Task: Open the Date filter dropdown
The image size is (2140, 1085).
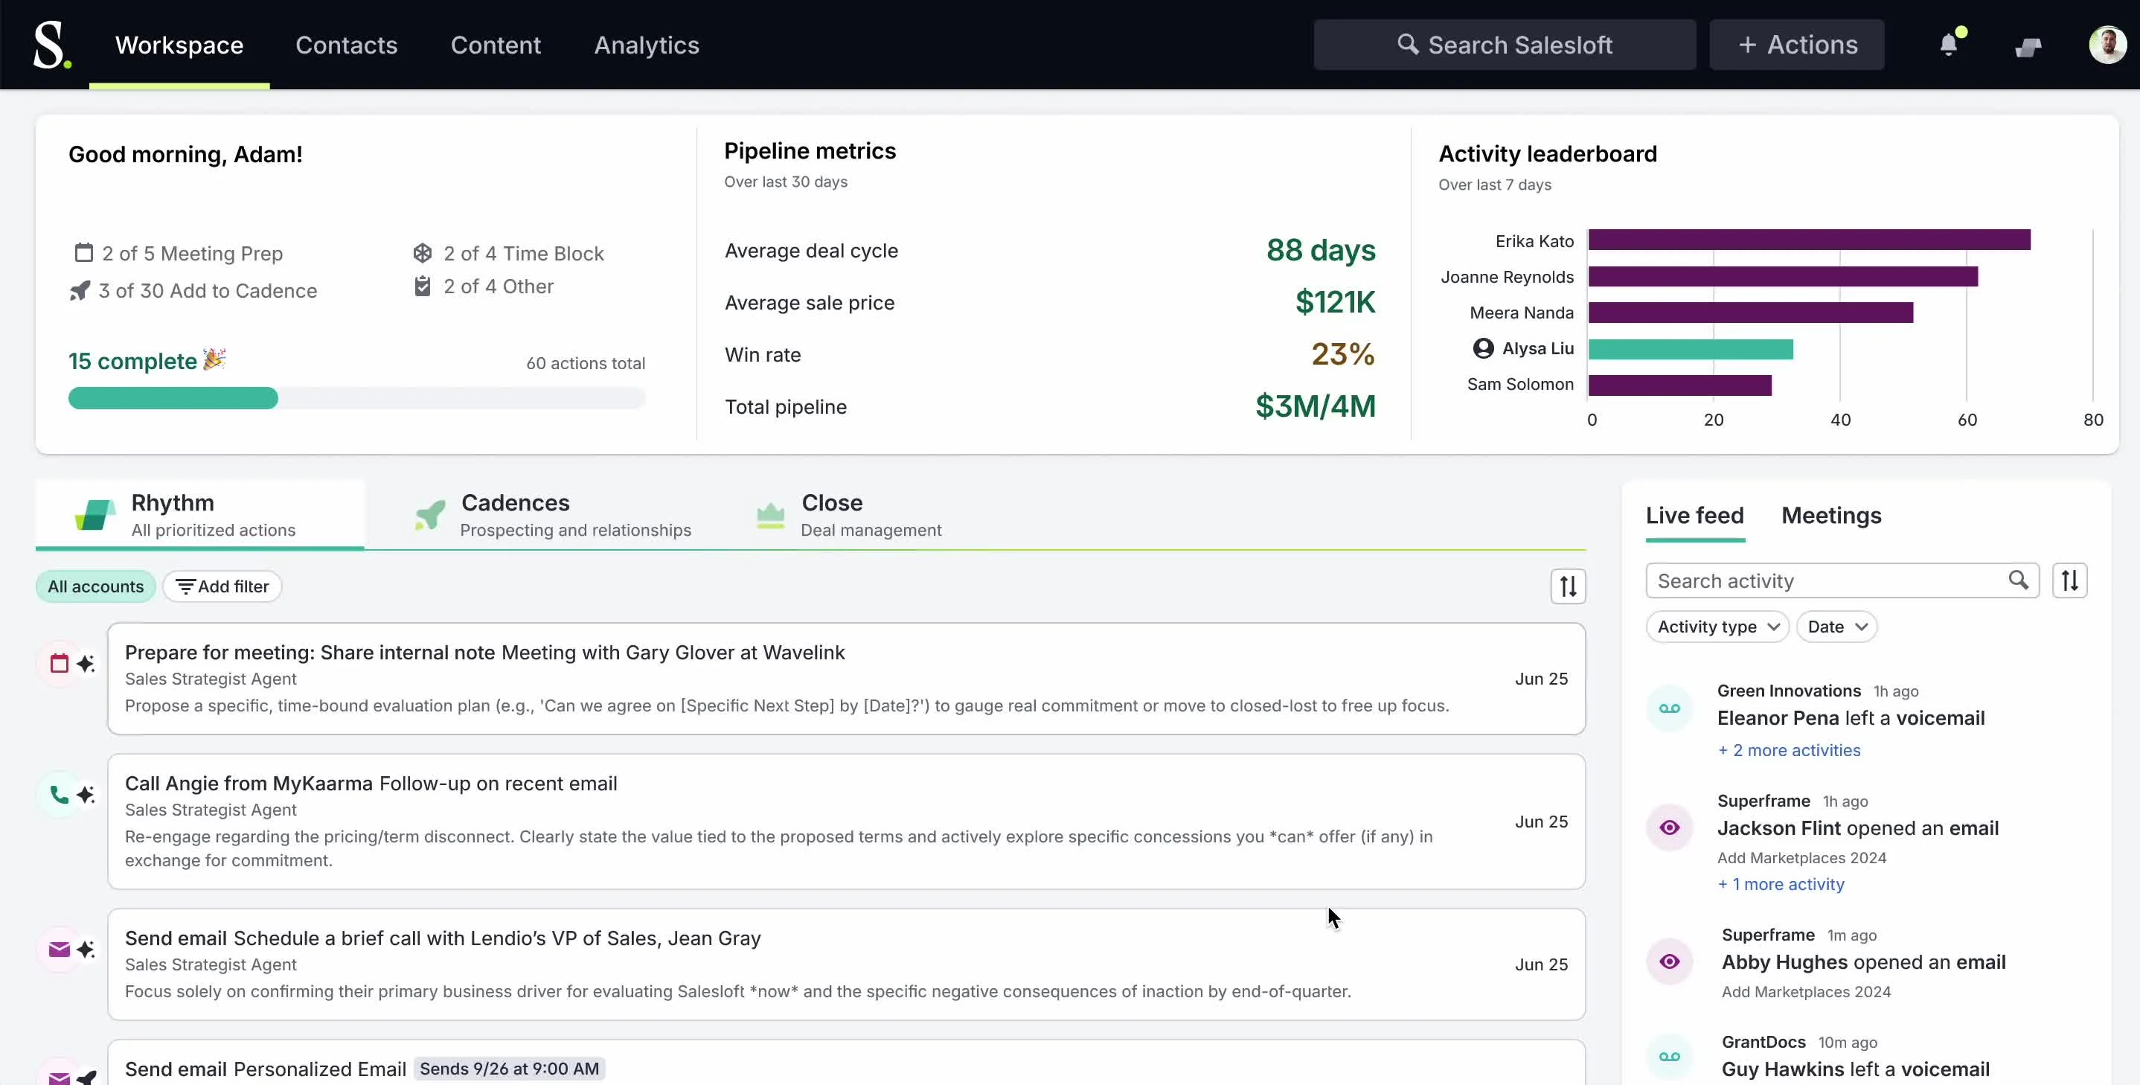Action: click(1836, 627)
